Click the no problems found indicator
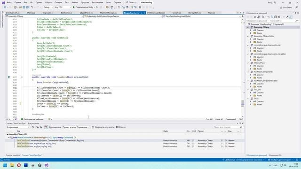Image resolution: width=301 pixels, height=169 pixels. tap(32, 119)
